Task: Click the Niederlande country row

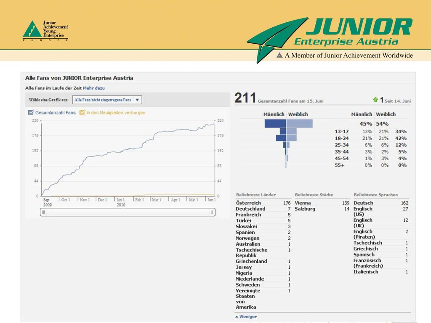Action: coord(263,279)
